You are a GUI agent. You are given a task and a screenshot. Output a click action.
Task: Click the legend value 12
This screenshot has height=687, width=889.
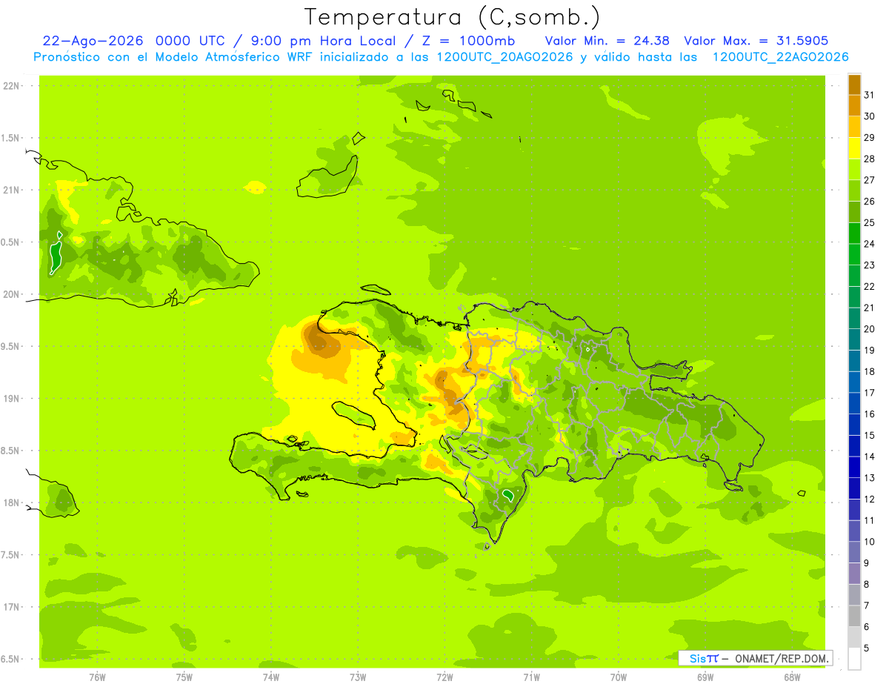click(x=869, y=499)
